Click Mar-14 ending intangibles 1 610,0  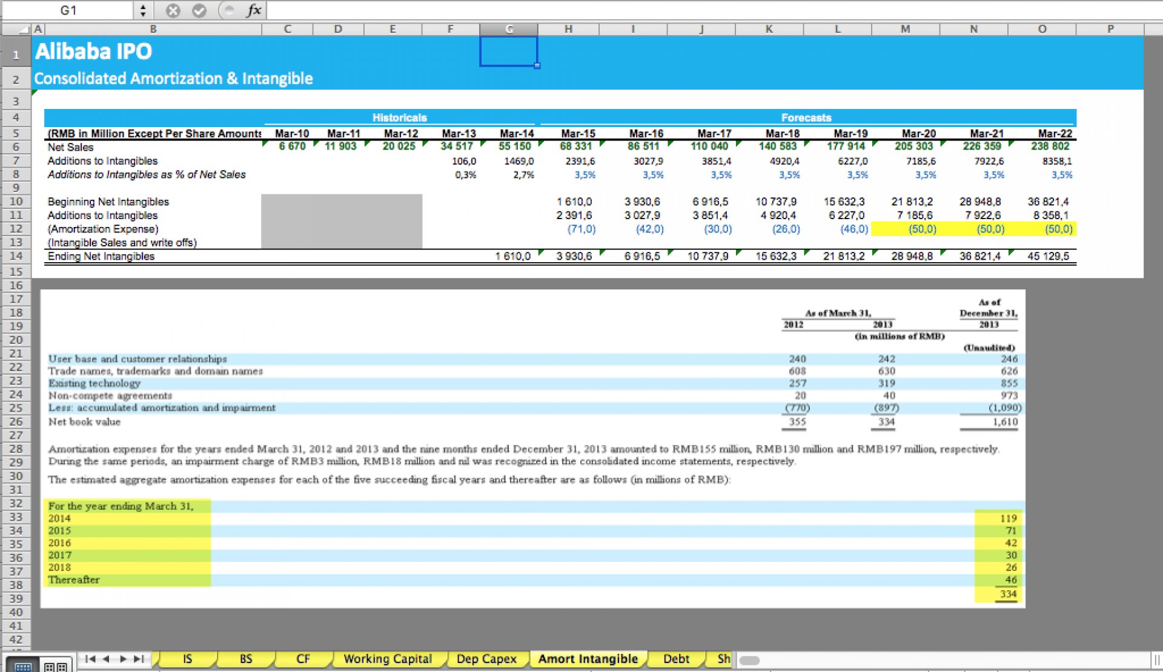[512, 256]
